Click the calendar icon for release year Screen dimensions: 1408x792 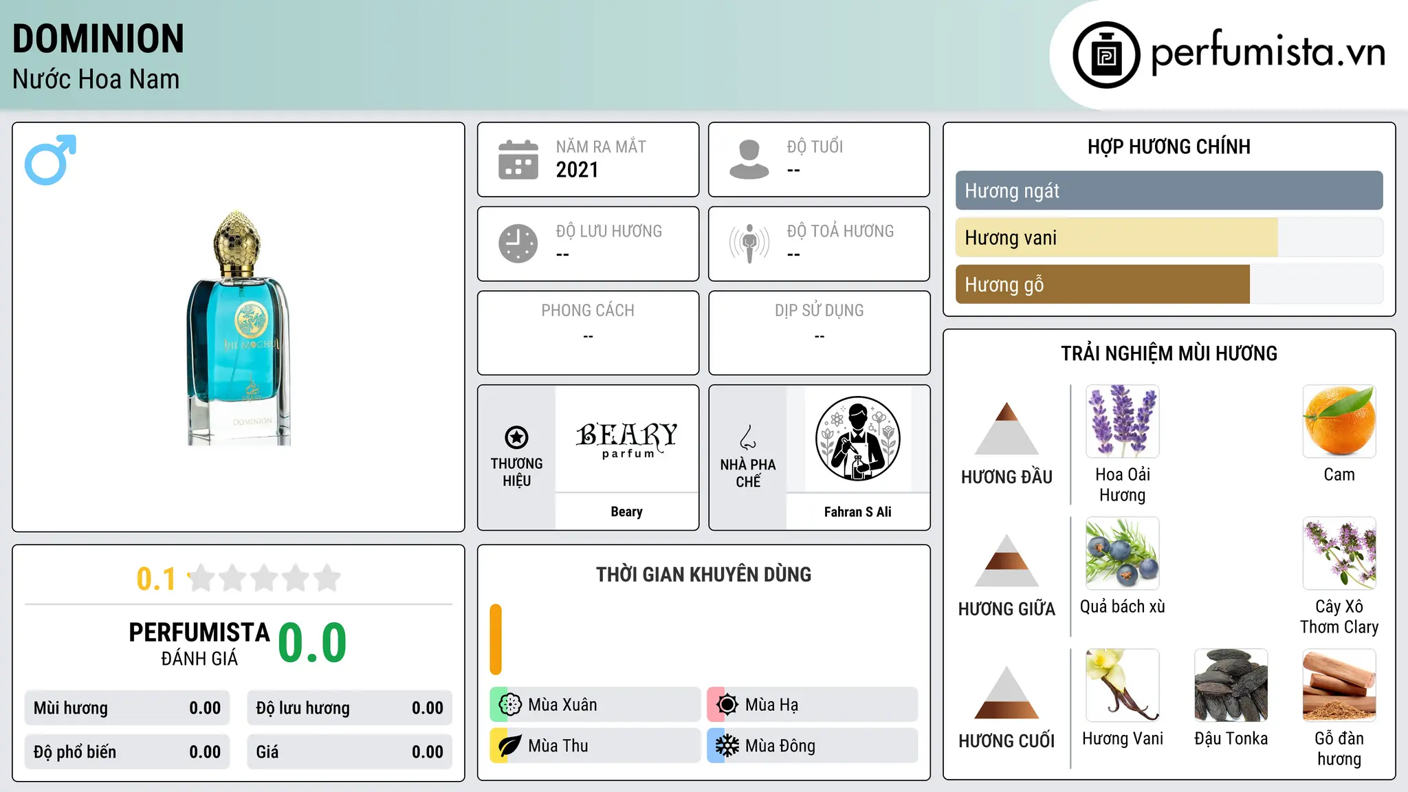[x=518, y=159]
